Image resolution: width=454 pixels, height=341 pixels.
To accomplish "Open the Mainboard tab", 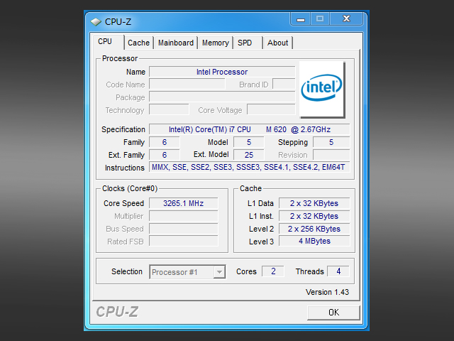I will (x=176, y=43).
